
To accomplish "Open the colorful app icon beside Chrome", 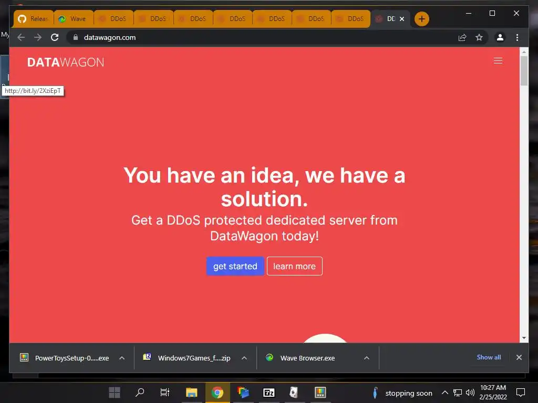I will (x=243, y=393).
